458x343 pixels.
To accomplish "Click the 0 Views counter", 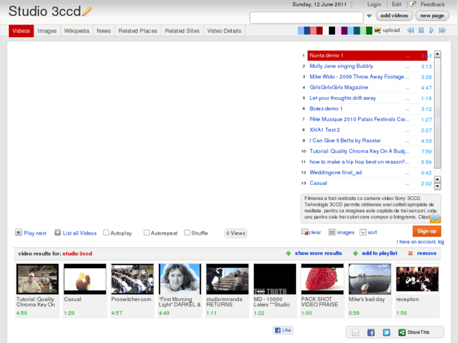I will (236, 233).
